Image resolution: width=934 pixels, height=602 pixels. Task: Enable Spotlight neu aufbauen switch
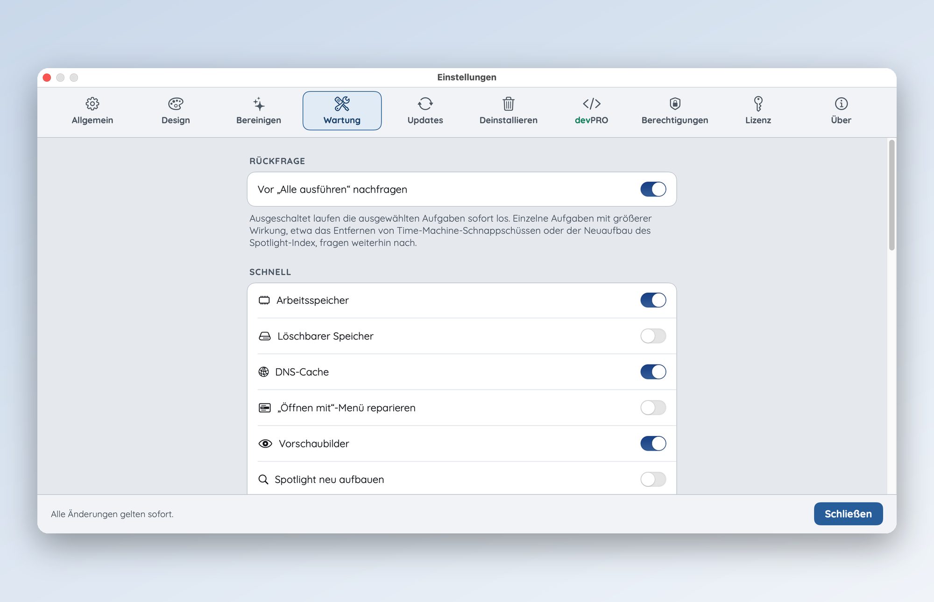(x=653, y=479)
